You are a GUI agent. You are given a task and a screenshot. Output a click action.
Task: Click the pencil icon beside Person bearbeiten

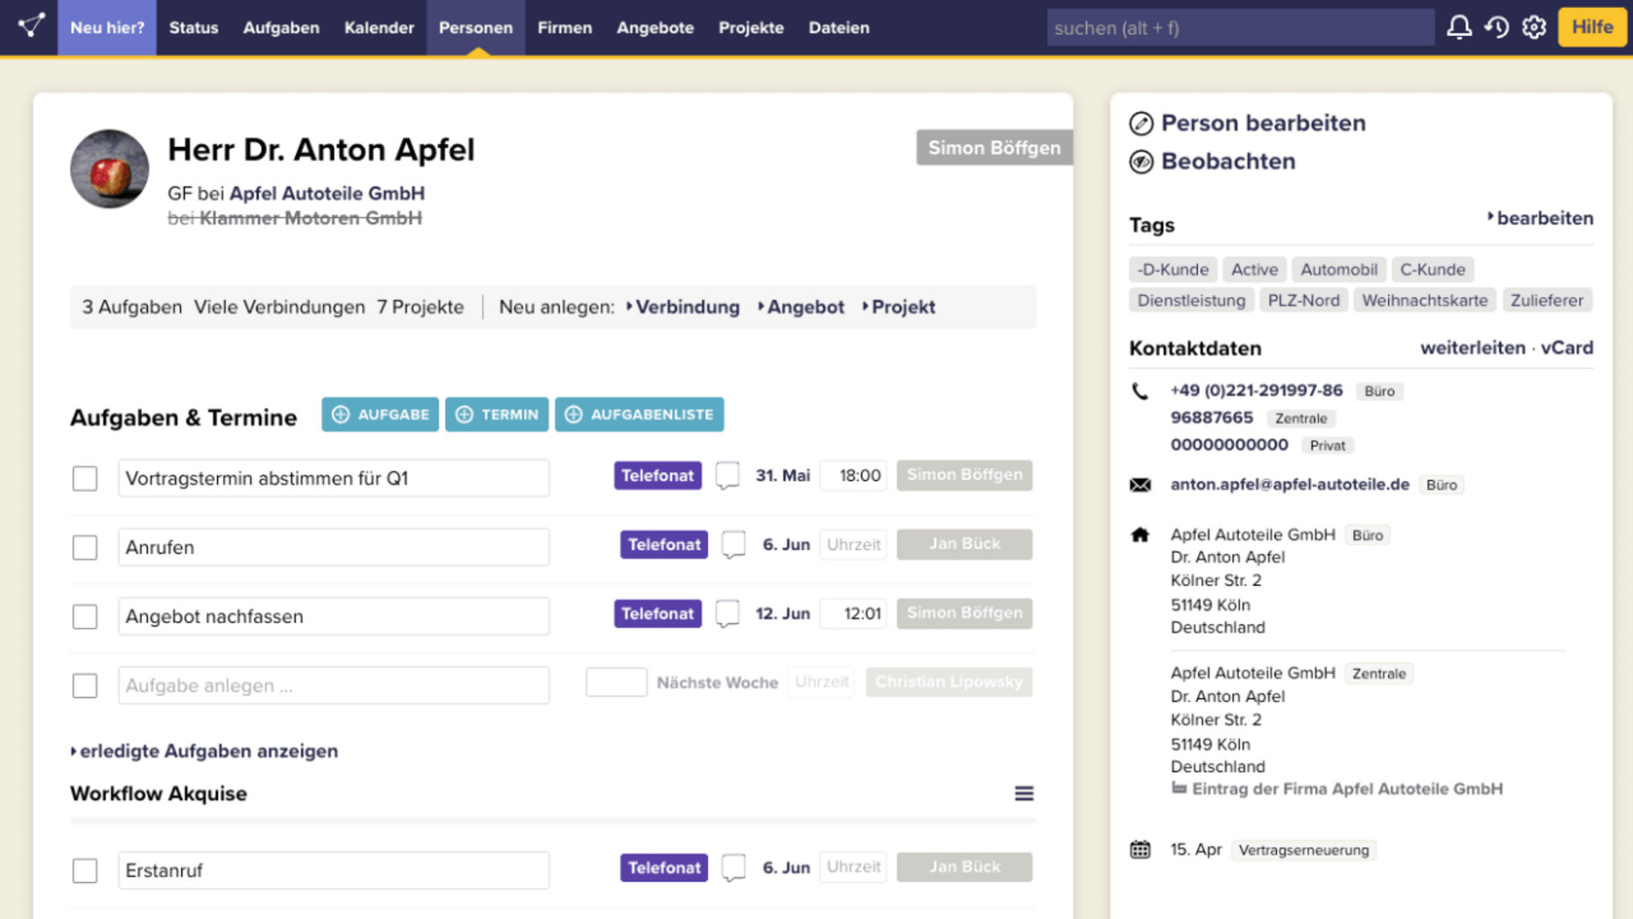pos(1141,124)
